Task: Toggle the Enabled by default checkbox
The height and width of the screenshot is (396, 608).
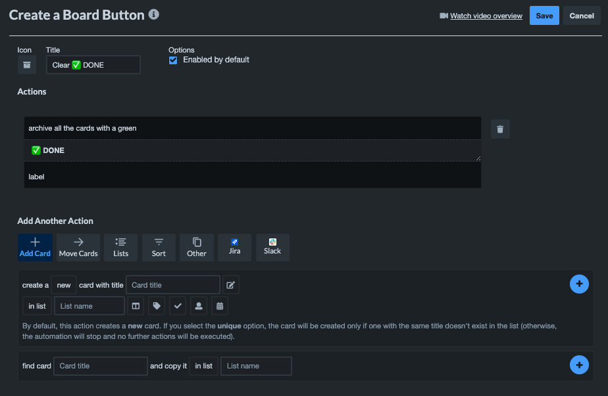Action: [x=173, y=60]
